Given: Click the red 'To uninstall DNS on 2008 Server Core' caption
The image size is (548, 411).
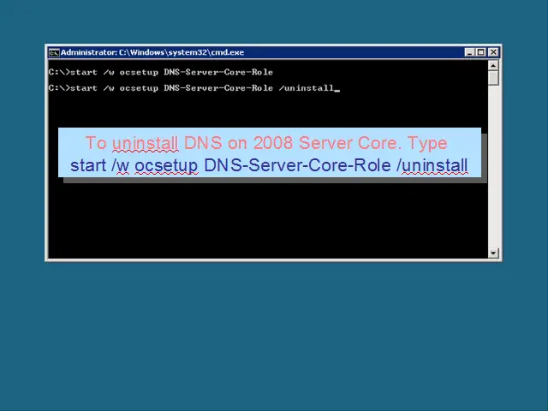Looking at the screenshot, I should [x=266, y=143].
